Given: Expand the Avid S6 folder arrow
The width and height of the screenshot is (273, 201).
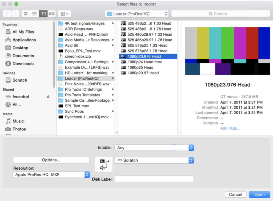Looking at the screenshot, I should [x=113, y=45].
